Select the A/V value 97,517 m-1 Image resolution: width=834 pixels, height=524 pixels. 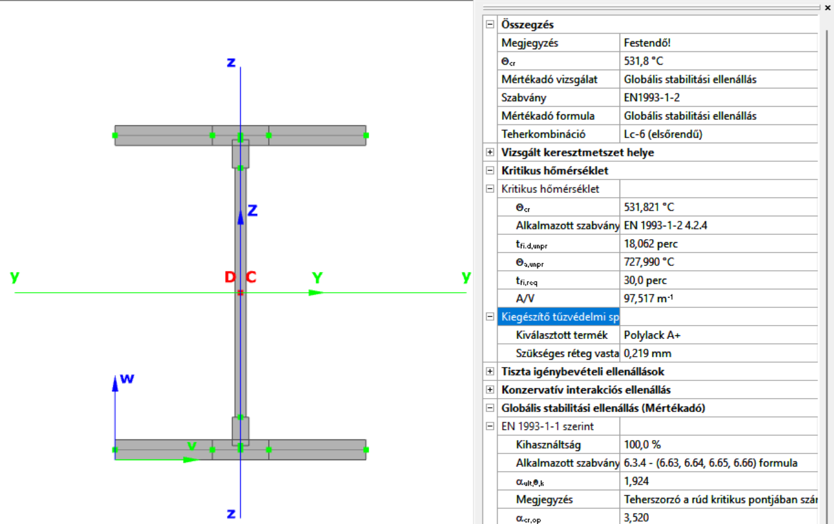click(x=648, y=299)
